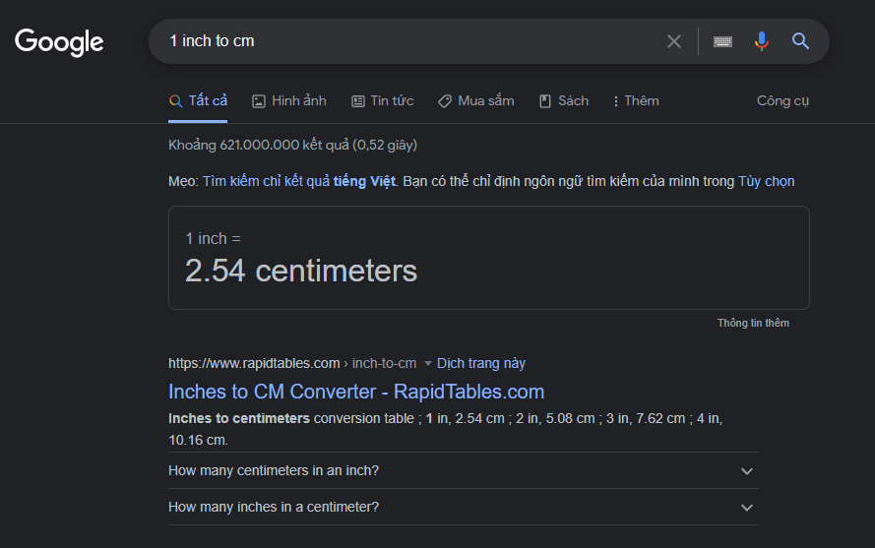Open the Tin tức tab
Viewport: 875px width, 548px height.
click(x=382, y=101)
